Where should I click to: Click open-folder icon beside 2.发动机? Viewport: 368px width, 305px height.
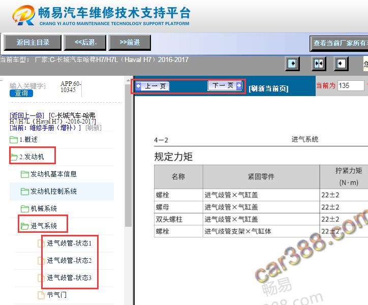[14, 157]
